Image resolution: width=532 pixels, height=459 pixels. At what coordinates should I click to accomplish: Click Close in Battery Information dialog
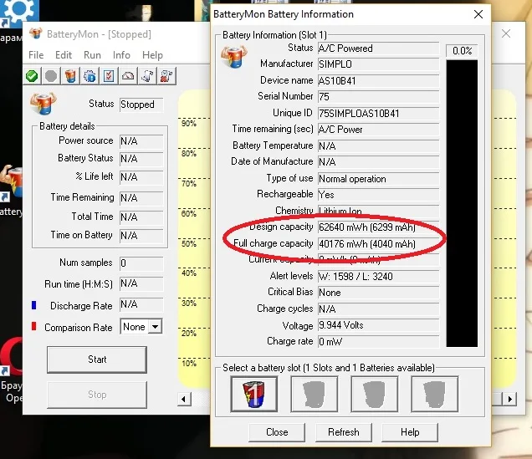(x=277, y=432)
